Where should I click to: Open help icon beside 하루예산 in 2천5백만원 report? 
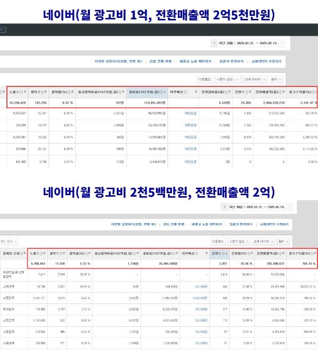(196, 253)
